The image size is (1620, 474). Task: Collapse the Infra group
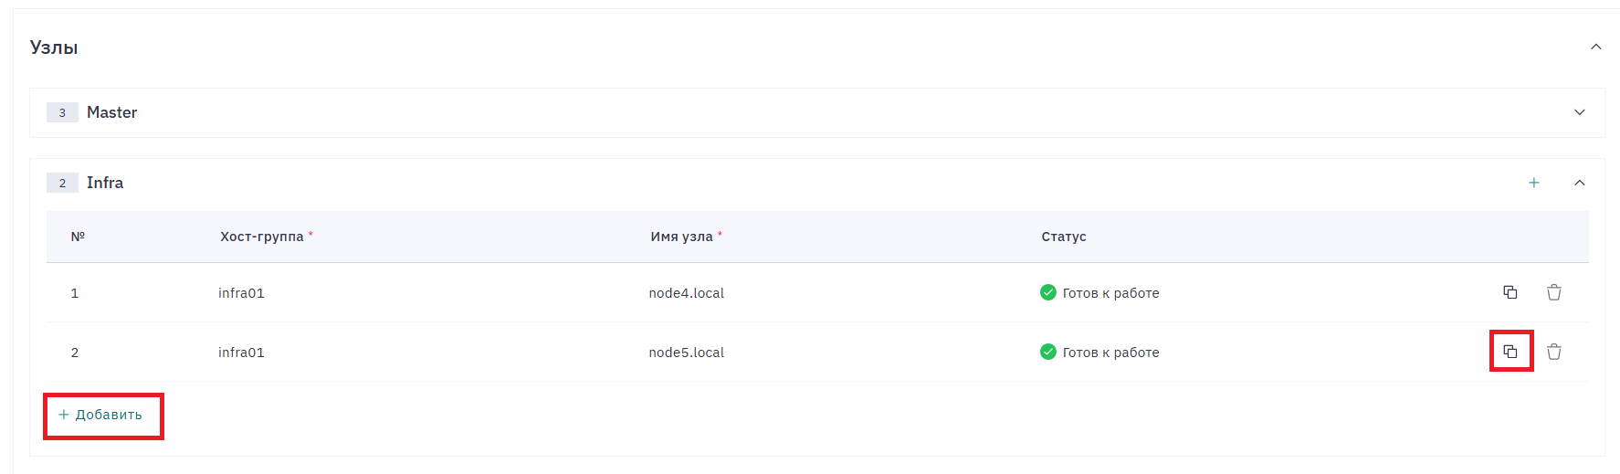(x=1580, y=183)
